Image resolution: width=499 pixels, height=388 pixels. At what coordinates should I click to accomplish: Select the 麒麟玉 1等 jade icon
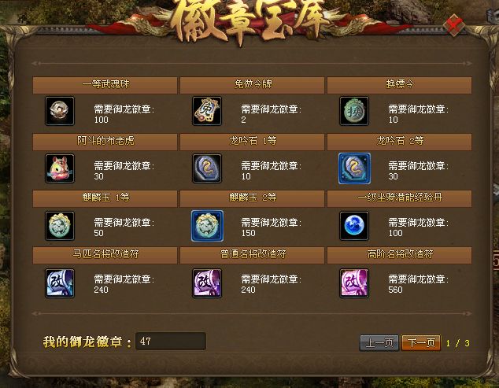tap(60, 226)
